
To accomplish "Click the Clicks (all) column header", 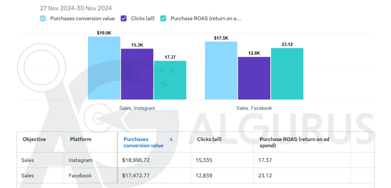I will [209, 139].
